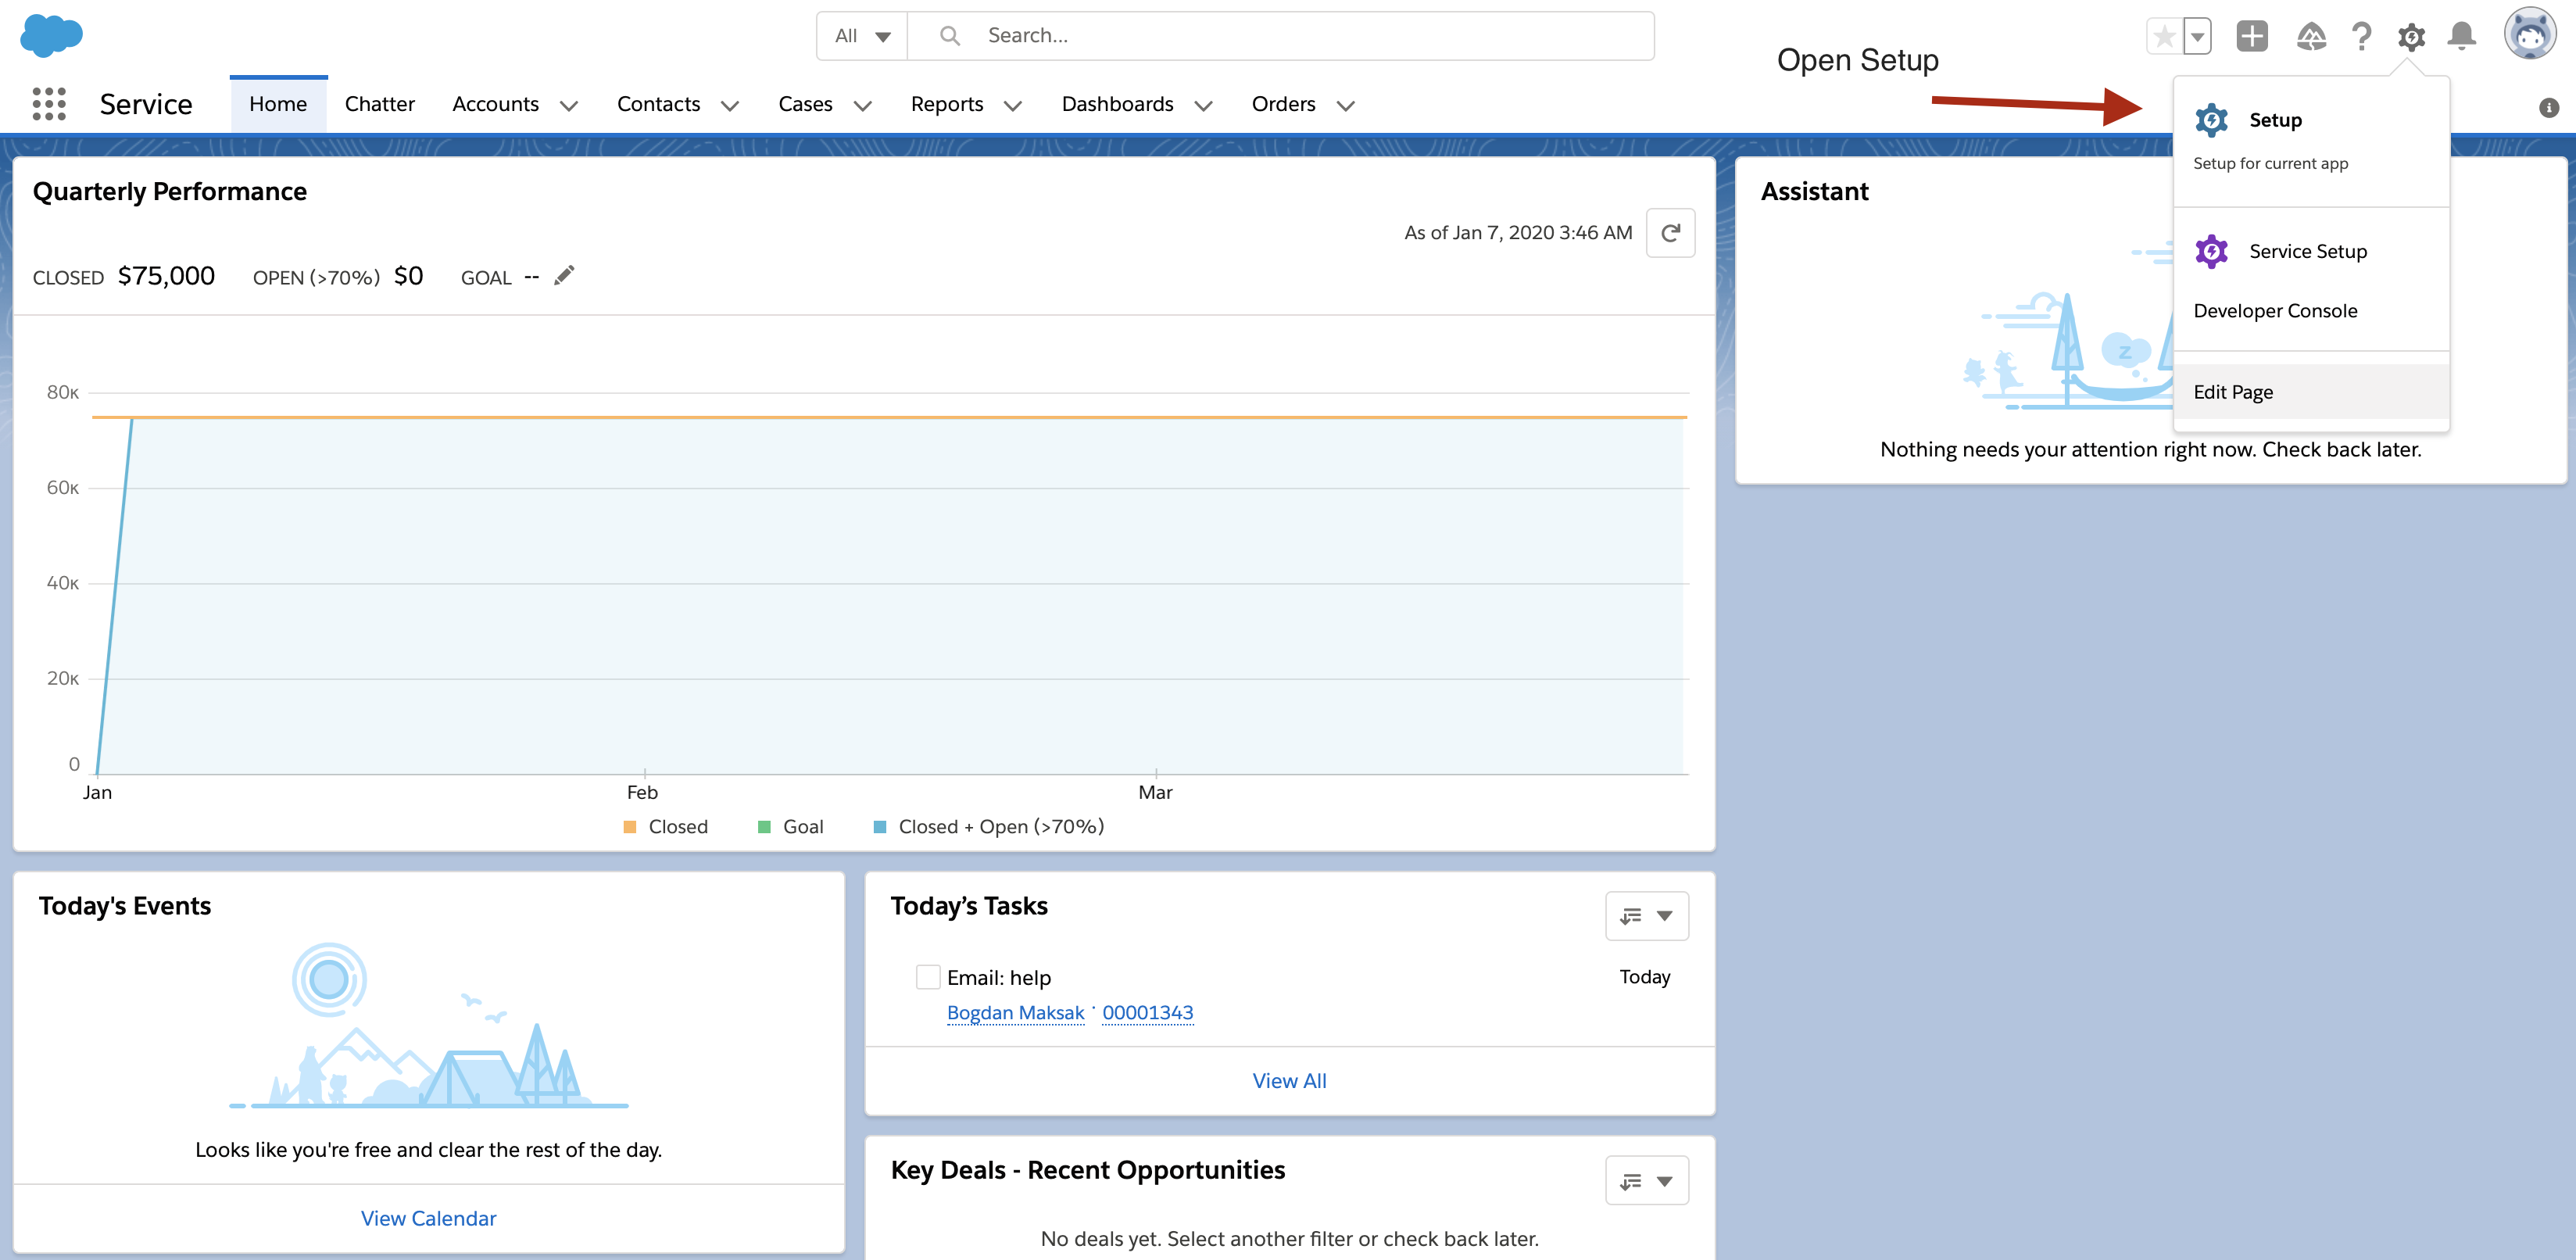This screenshot has height=1260, width=2576.
Task: Open the Orders tab
Action: pos(1283,104)
